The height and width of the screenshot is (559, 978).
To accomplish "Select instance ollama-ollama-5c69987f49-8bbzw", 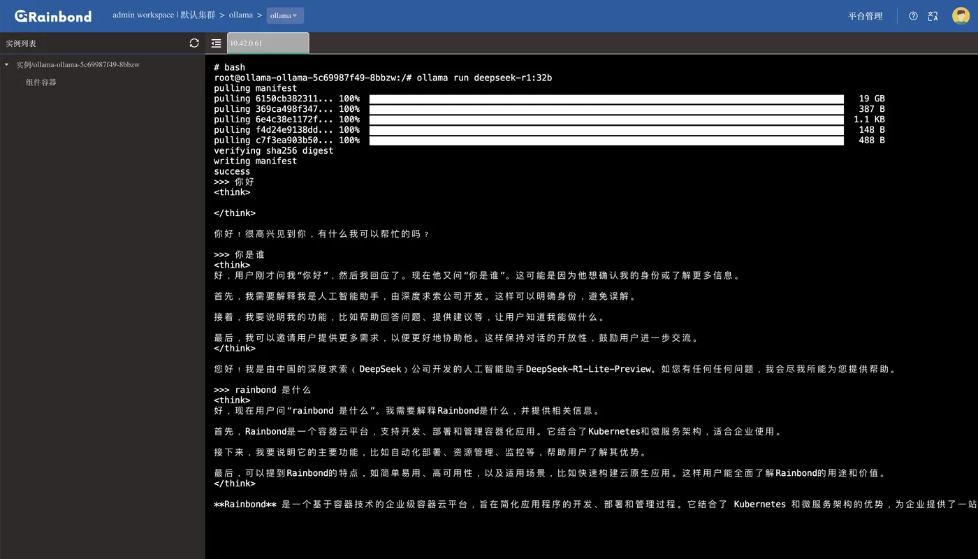I will click(78, 65).
